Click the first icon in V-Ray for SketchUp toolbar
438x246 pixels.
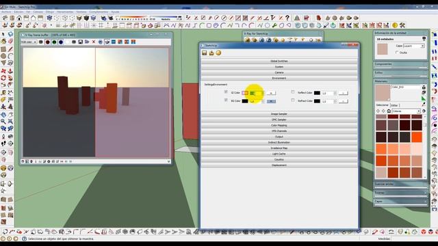pyautogui.click(x=248, y=40)
